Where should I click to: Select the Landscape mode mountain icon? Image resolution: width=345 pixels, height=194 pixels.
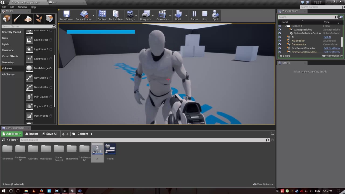coord(28,19)
